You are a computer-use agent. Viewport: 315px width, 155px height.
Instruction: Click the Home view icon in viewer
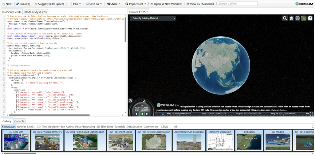click(x=291, y=18)
